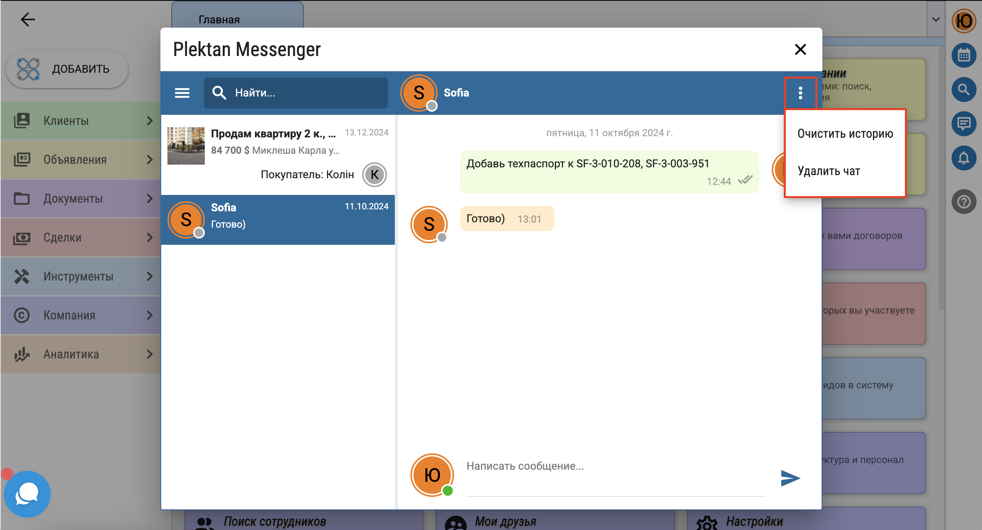Image resolution: width=982 pixels, height=530 pixels.
Task: Open the calendar icon in right sidebar
Action: [x=964, y=56]
